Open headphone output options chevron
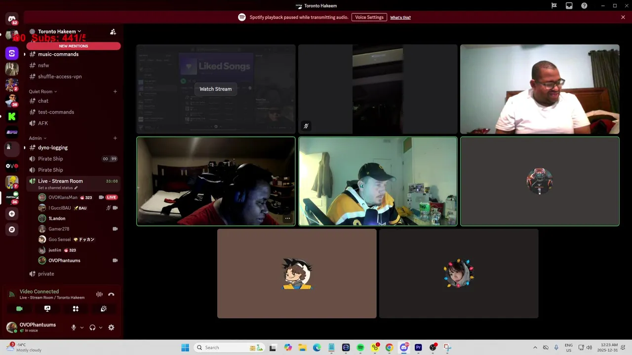632x355 pixels. point(101,327)
